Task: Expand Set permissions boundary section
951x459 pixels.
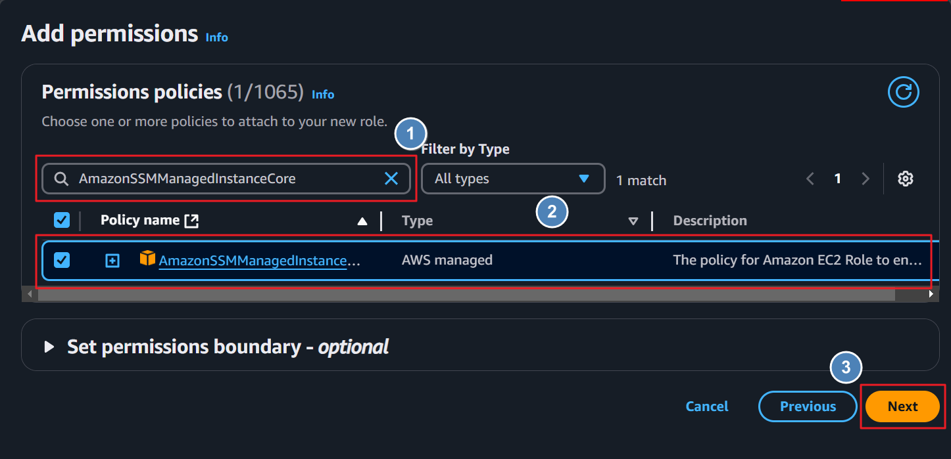Action: click(x=49, y=347)
